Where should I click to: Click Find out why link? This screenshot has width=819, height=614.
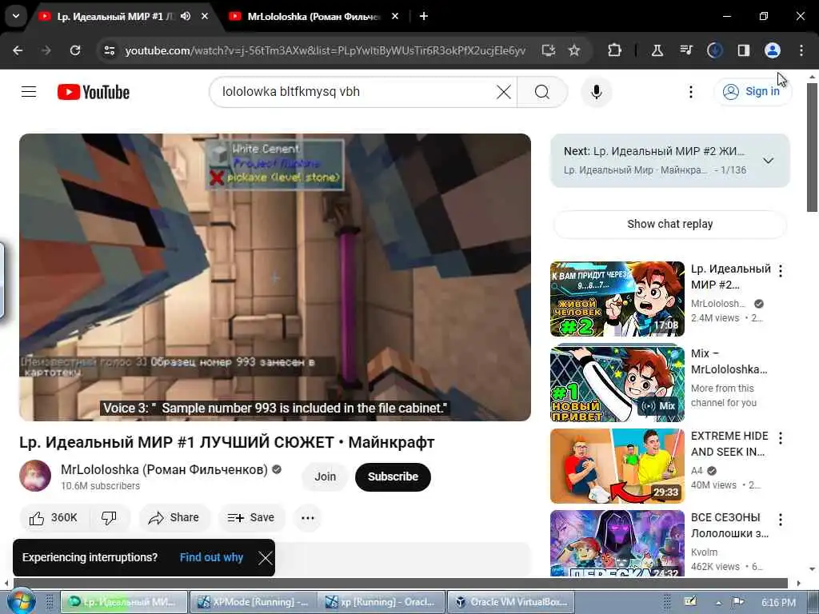coord(211,557)
